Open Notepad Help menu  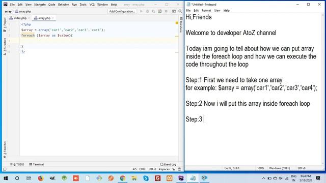(x=226, y=10)
